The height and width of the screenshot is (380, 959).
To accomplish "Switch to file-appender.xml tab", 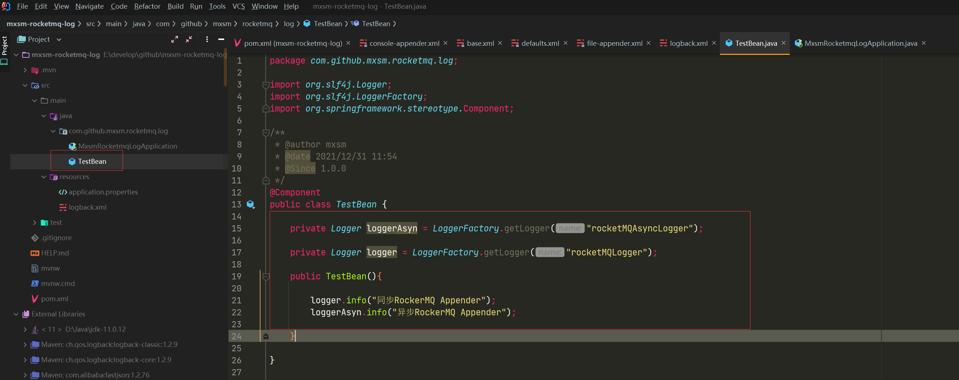I will pos(614,43).
